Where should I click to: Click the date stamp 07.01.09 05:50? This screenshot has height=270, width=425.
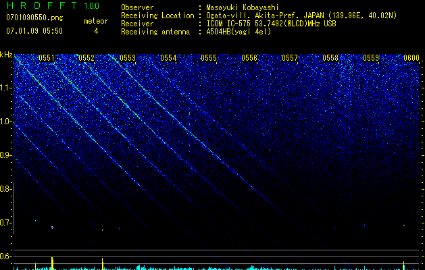coord(34,31)
